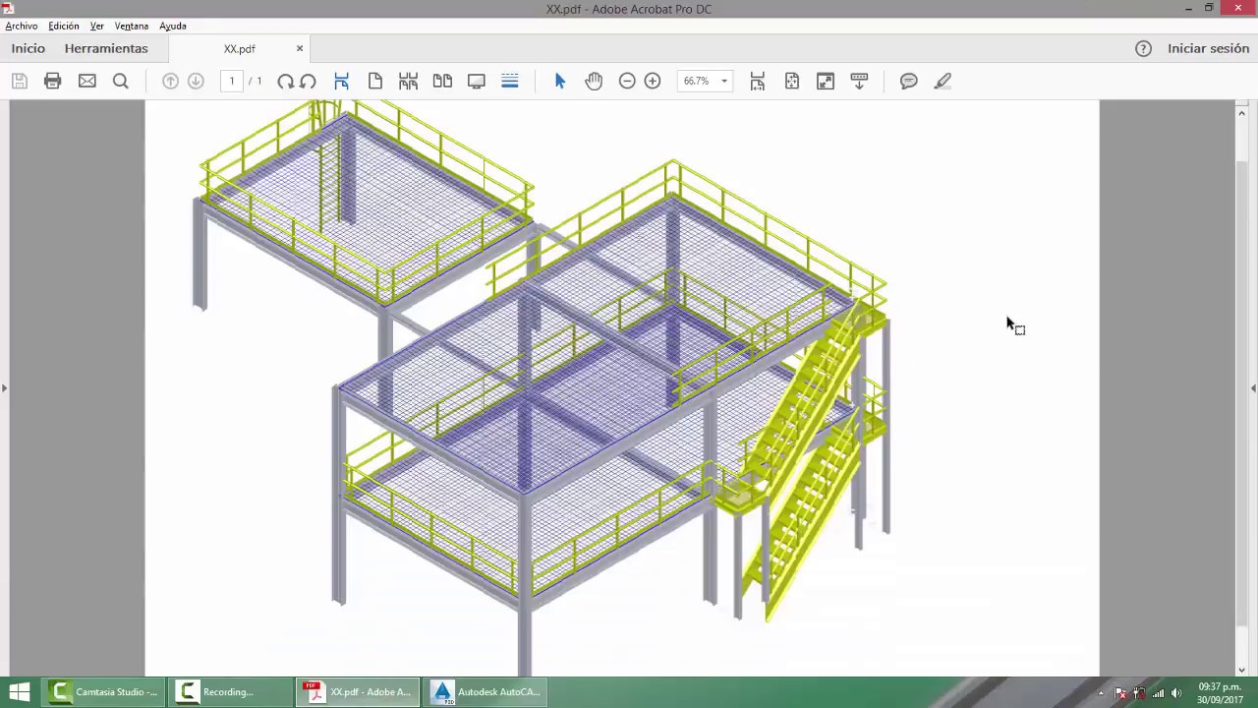Print the document with the printer icon
The height and width of the screenshot is (708, 1258).
[x=53, y=82]
